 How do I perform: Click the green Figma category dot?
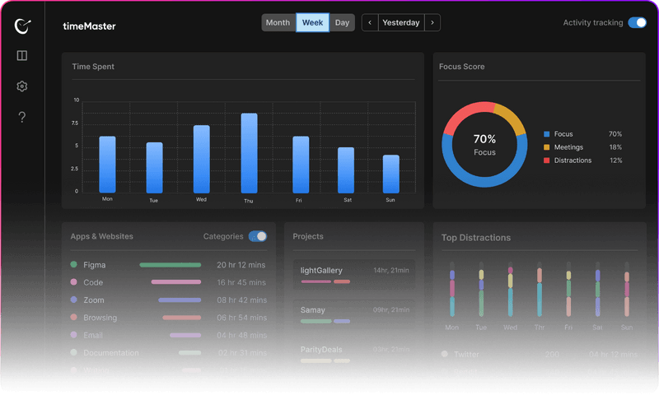tap(73, 264)
